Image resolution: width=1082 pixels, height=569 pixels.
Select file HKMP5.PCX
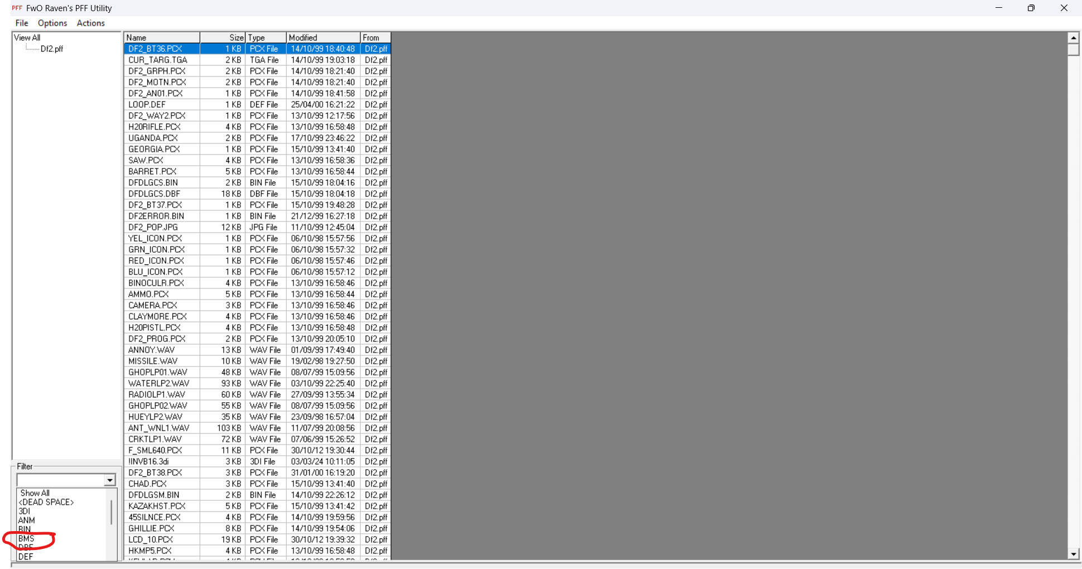(150, 551)
